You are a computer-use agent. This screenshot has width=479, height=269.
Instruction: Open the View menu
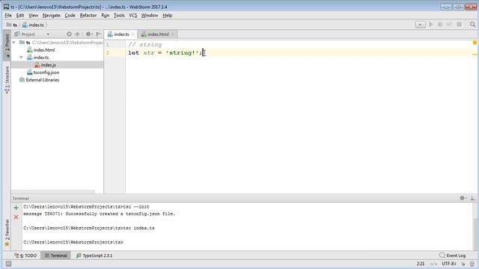click(x=33, y=15)
